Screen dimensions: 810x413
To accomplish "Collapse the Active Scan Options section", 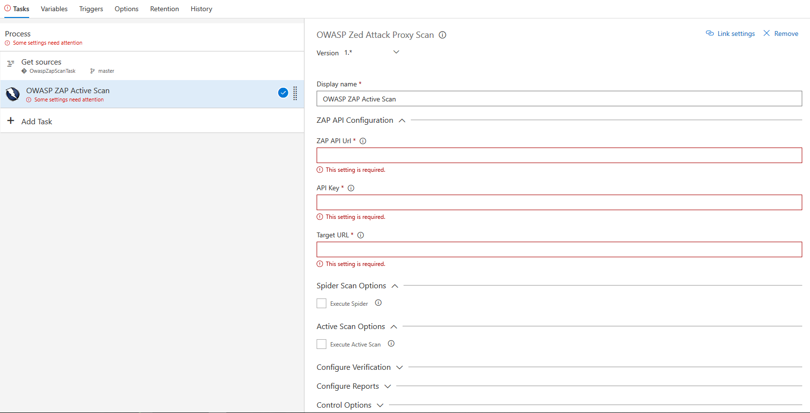I will (394, 327).
